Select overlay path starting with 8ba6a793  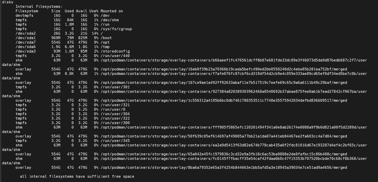[224, 168]
